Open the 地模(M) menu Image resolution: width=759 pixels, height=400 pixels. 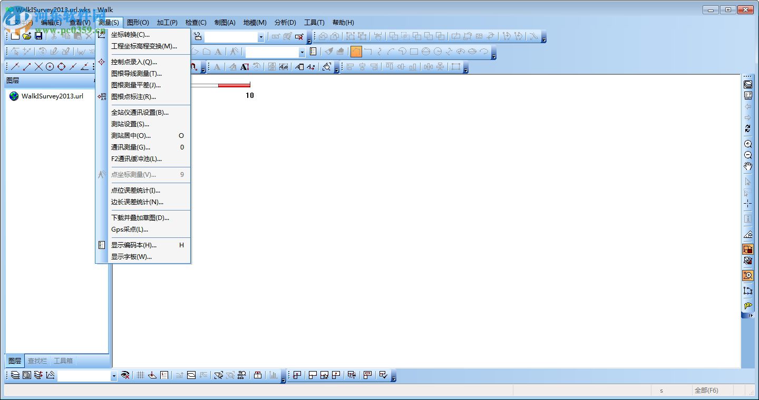tap(255, 23)
